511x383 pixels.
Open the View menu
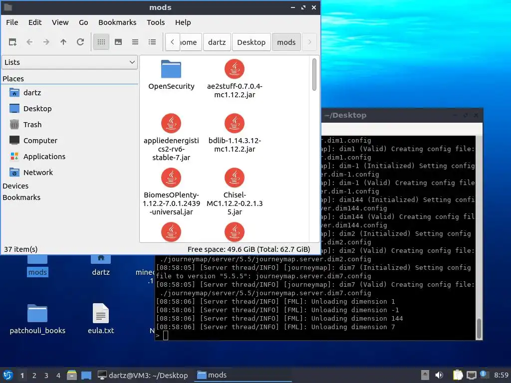click(x=60, y=22)
